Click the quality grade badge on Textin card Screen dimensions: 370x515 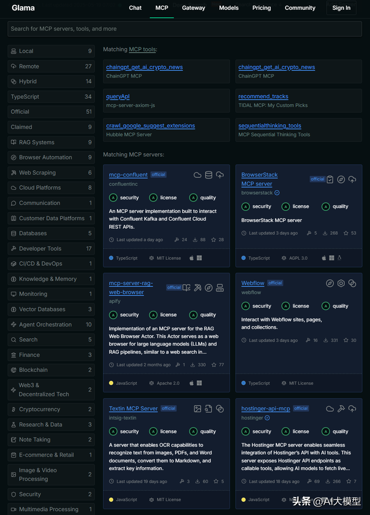193,432
